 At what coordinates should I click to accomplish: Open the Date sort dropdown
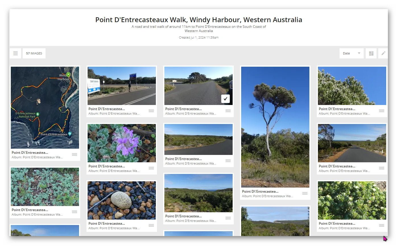point(351,53)
